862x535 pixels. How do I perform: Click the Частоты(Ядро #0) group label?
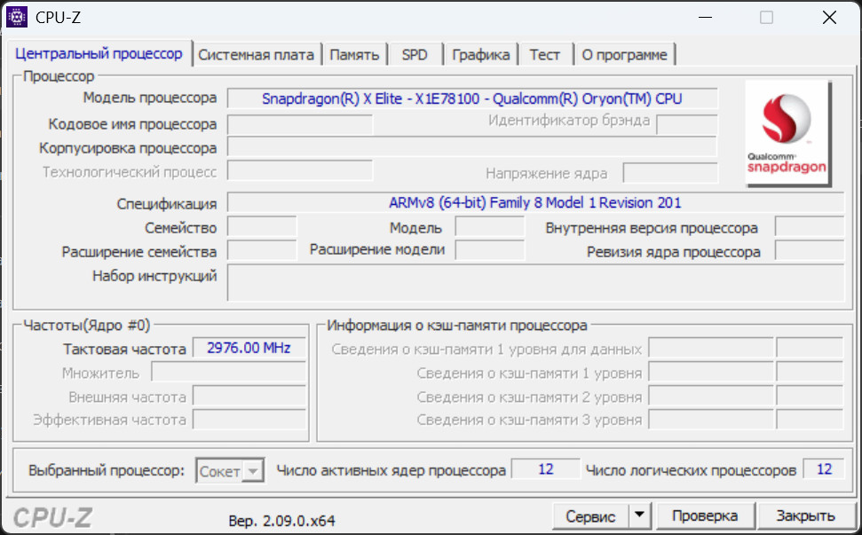pos(87,326)
